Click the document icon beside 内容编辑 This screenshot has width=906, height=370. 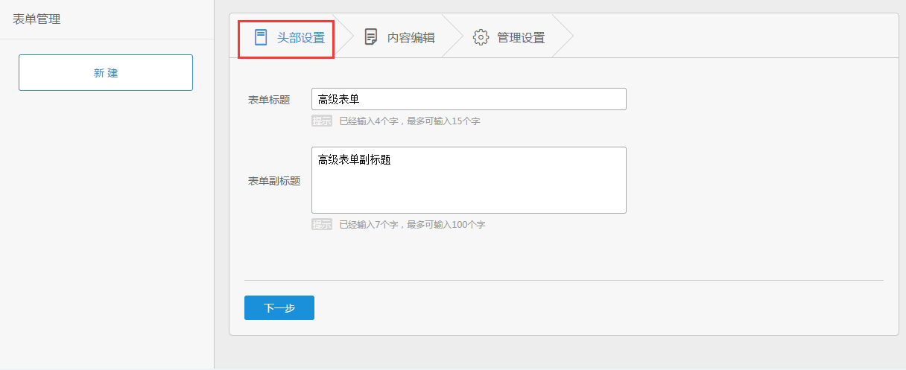pos(370,37)
